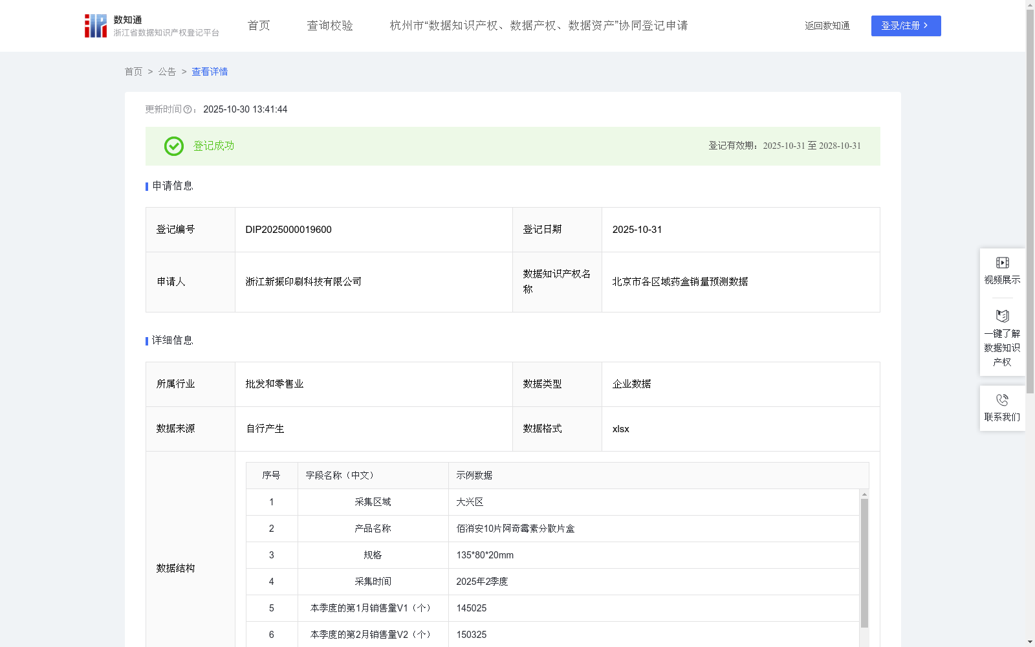This screenshot has height=647, width=1035.
Task: Click 145025 sample value
Action: click(x=472, y=608)
